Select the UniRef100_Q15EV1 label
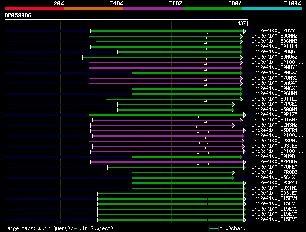 pyautogui.click(x=274, y=209)
